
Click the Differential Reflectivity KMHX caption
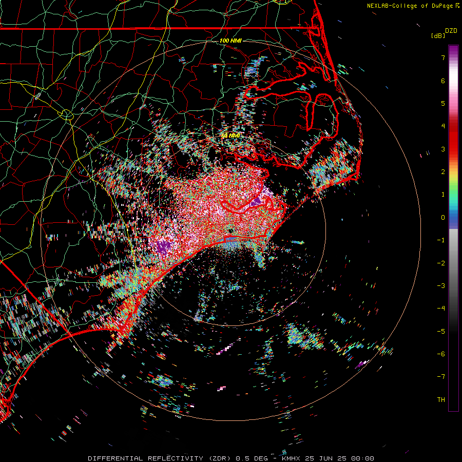(231, 458)
